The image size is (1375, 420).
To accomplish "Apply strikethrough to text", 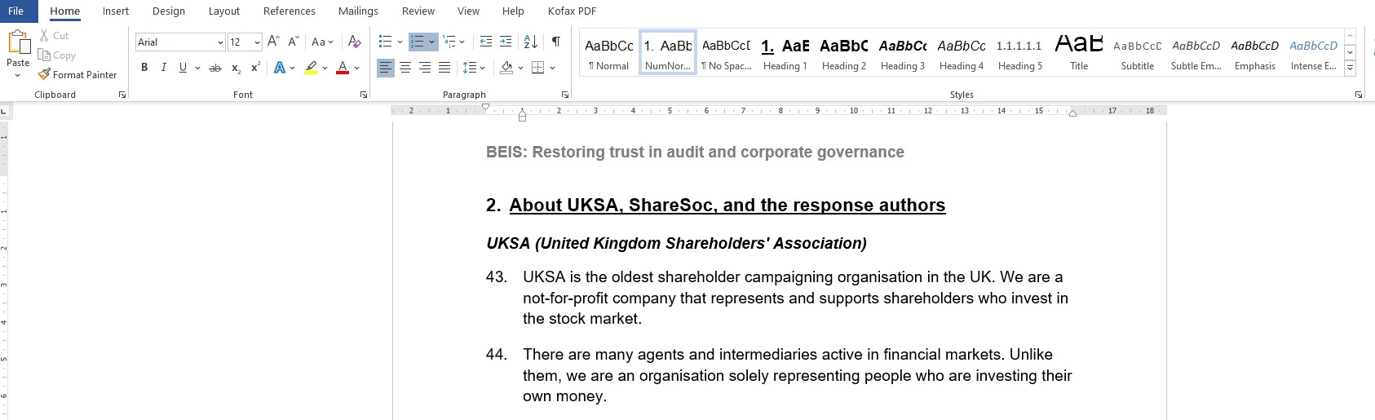I will [x=214, y=68].
